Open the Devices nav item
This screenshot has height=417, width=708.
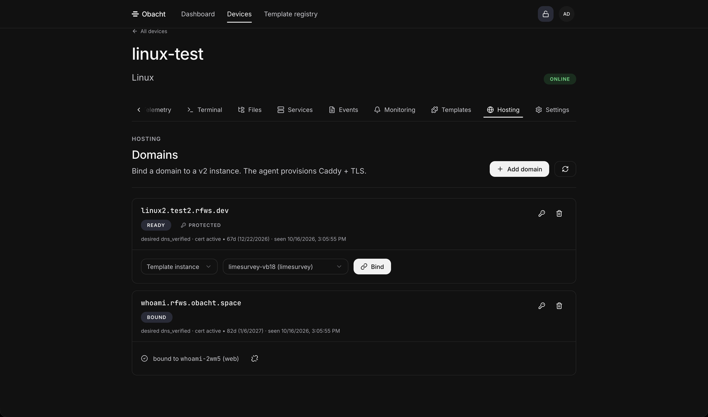(x=239, y=14)
